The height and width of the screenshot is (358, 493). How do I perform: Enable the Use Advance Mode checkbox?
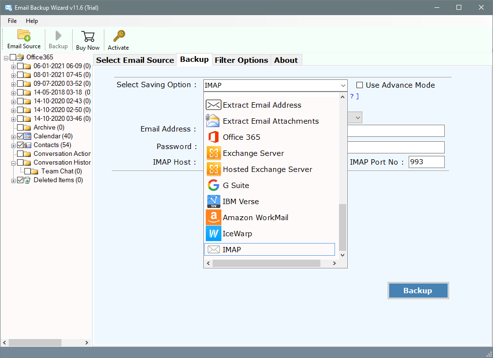pos(360,85)
